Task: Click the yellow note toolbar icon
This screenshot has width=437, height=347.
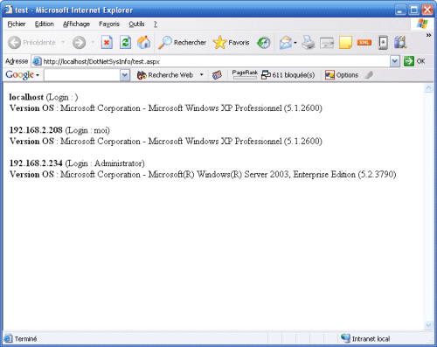Action: click(x=345, y=43)
